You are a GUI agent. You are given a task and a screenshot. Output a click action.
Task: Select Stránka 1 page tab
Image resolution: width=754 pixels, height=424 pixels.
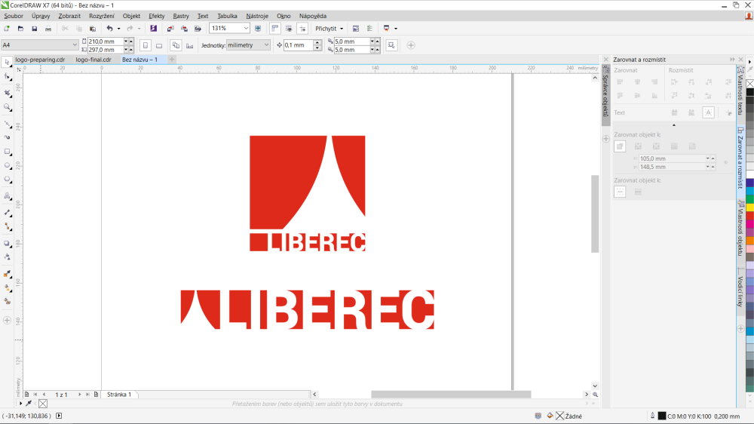click(119, 394)
